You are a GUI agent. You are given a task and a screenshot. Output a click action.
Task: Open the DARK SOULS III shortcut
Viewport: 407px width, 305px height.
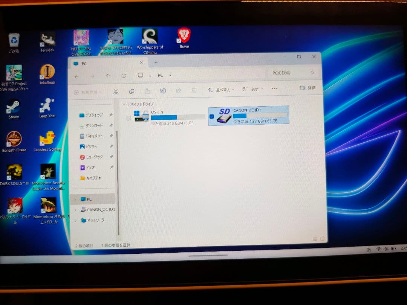tap(14, 172)
